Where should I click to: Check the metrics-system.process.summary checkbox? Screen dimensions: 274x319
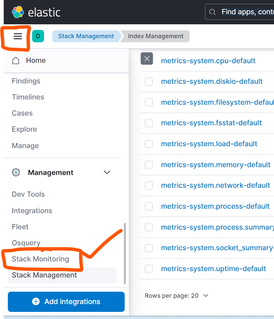[x=149, y=227]
